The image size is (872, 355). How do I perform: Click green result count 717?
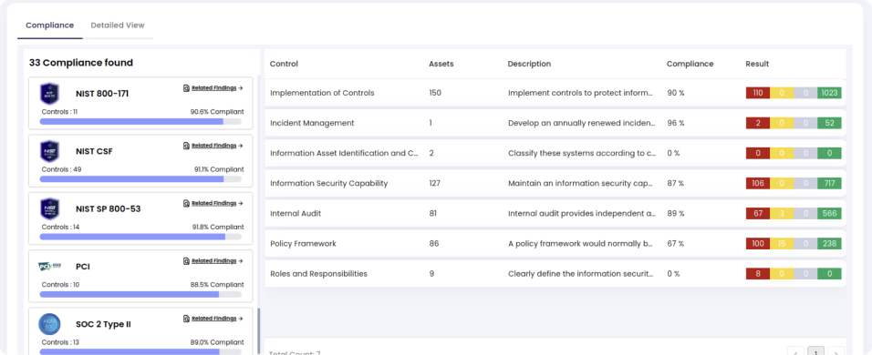pos(829,184)
